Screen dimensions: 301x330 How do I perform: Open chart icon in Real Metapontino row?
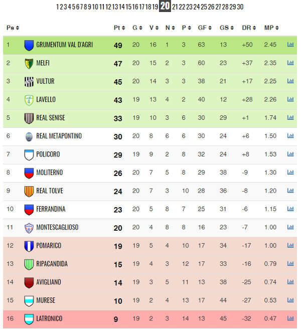click(290, 136)
